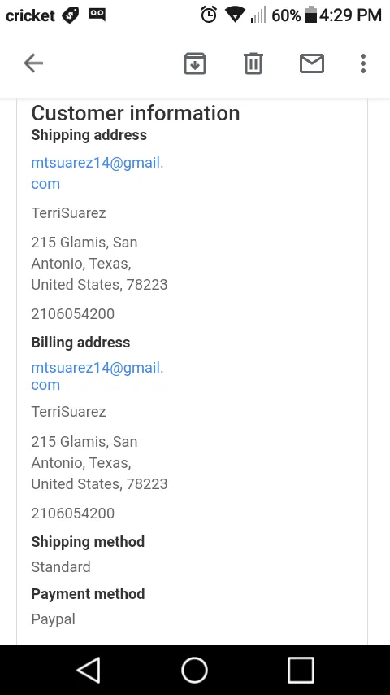
Task: Open the email link under Billing address
Action: coord(97,376)
